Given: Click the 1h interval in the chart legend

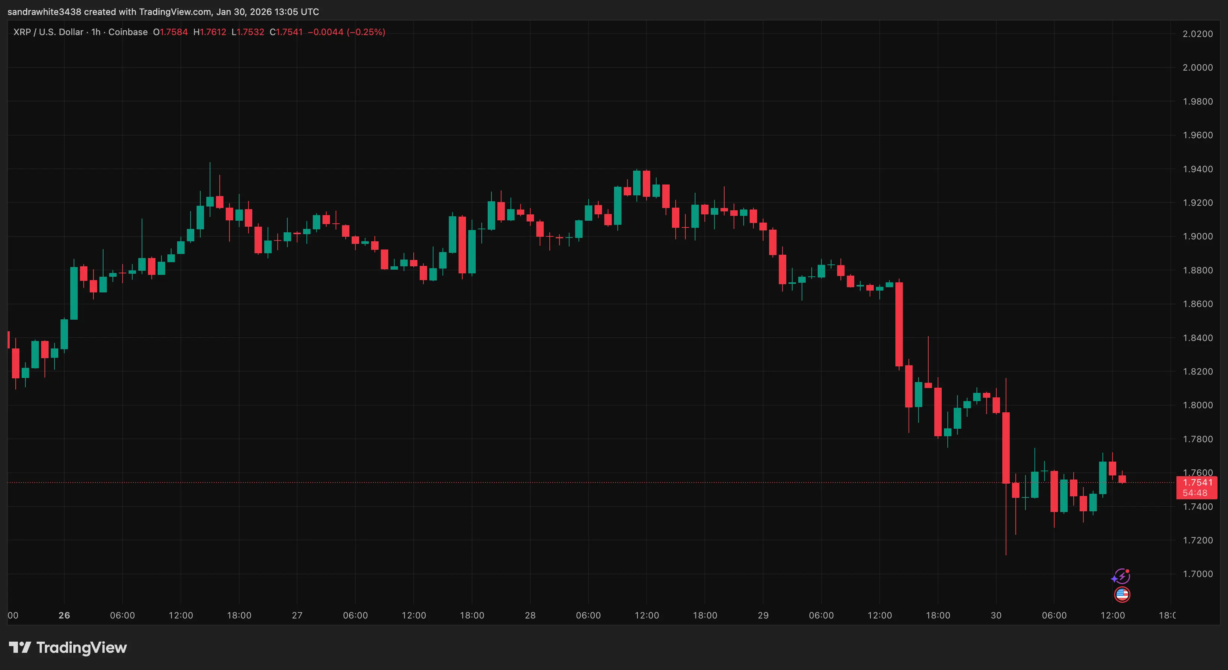Looking at the screenshot, I should (x=96, y=32).
